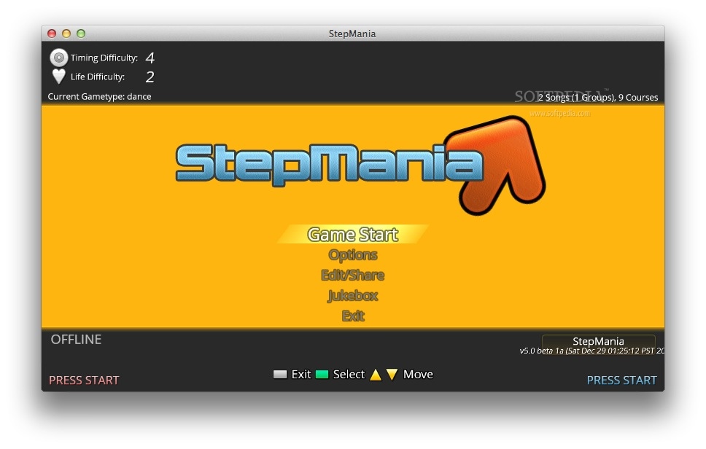706x449 pixels.
Task: Click the yellow down arrow Move icon
Action: click(x=392, y=375)
